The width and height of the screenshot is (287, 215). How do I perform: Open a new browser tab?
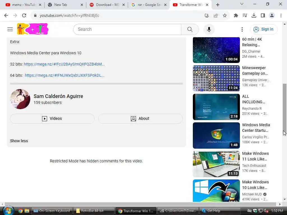click(x=217, y=5)
